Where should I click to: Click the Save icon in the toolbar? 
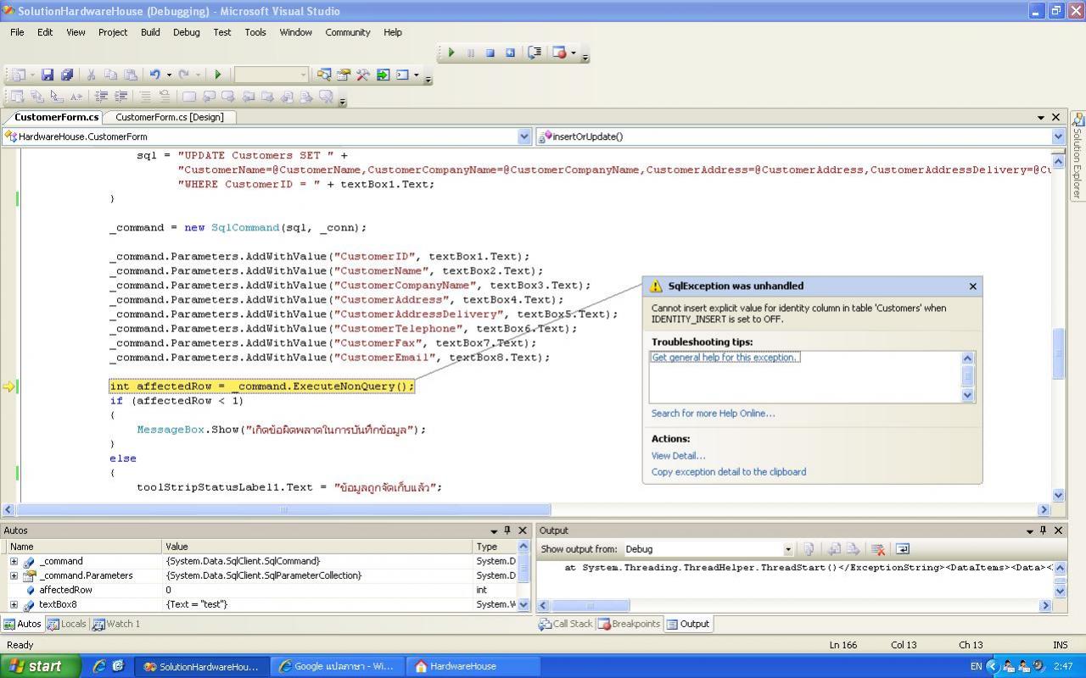pyautogui.click(x=48, y=75)
